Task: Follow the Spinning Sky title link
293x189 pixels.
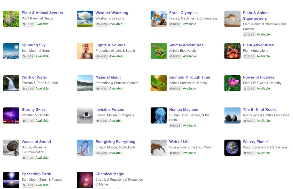Action: (34, 45)
